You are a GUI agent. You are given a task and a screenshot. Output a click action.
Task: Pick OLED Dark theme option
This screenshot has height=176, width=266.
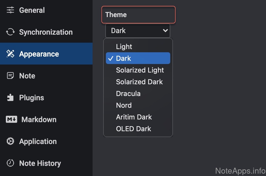[133, 129]
